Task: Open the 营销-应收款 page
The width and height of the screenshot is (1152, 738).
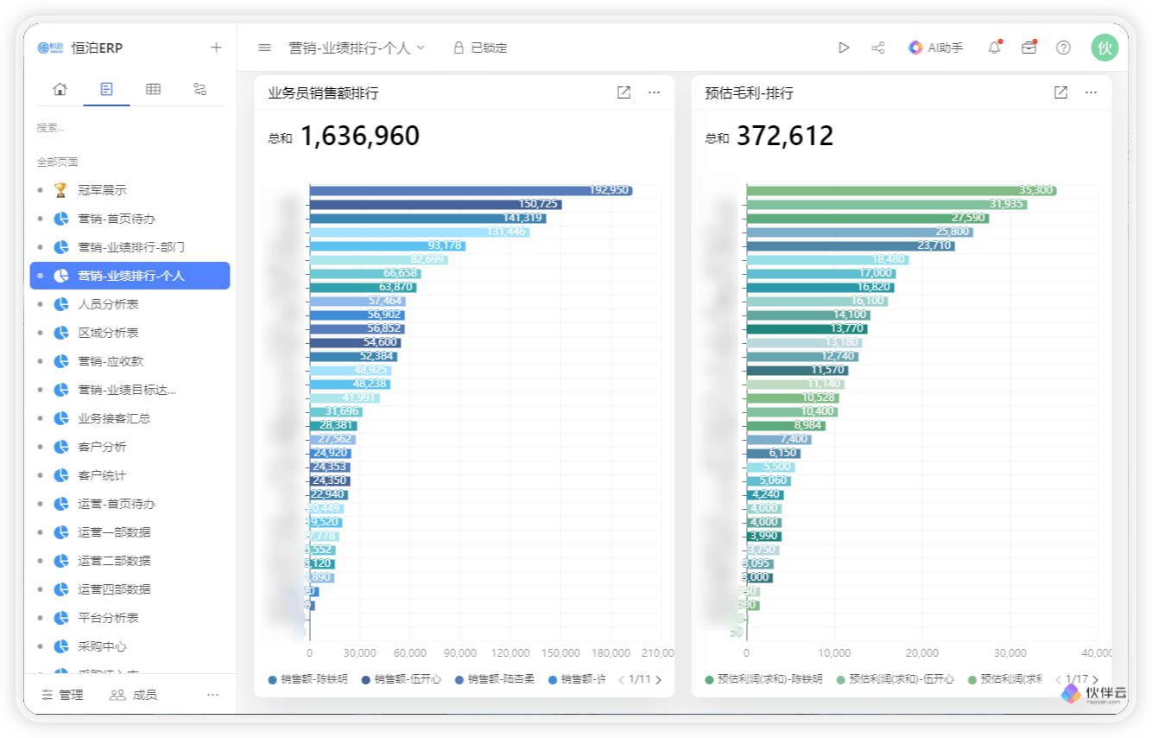Action: (x=130, y=361)
